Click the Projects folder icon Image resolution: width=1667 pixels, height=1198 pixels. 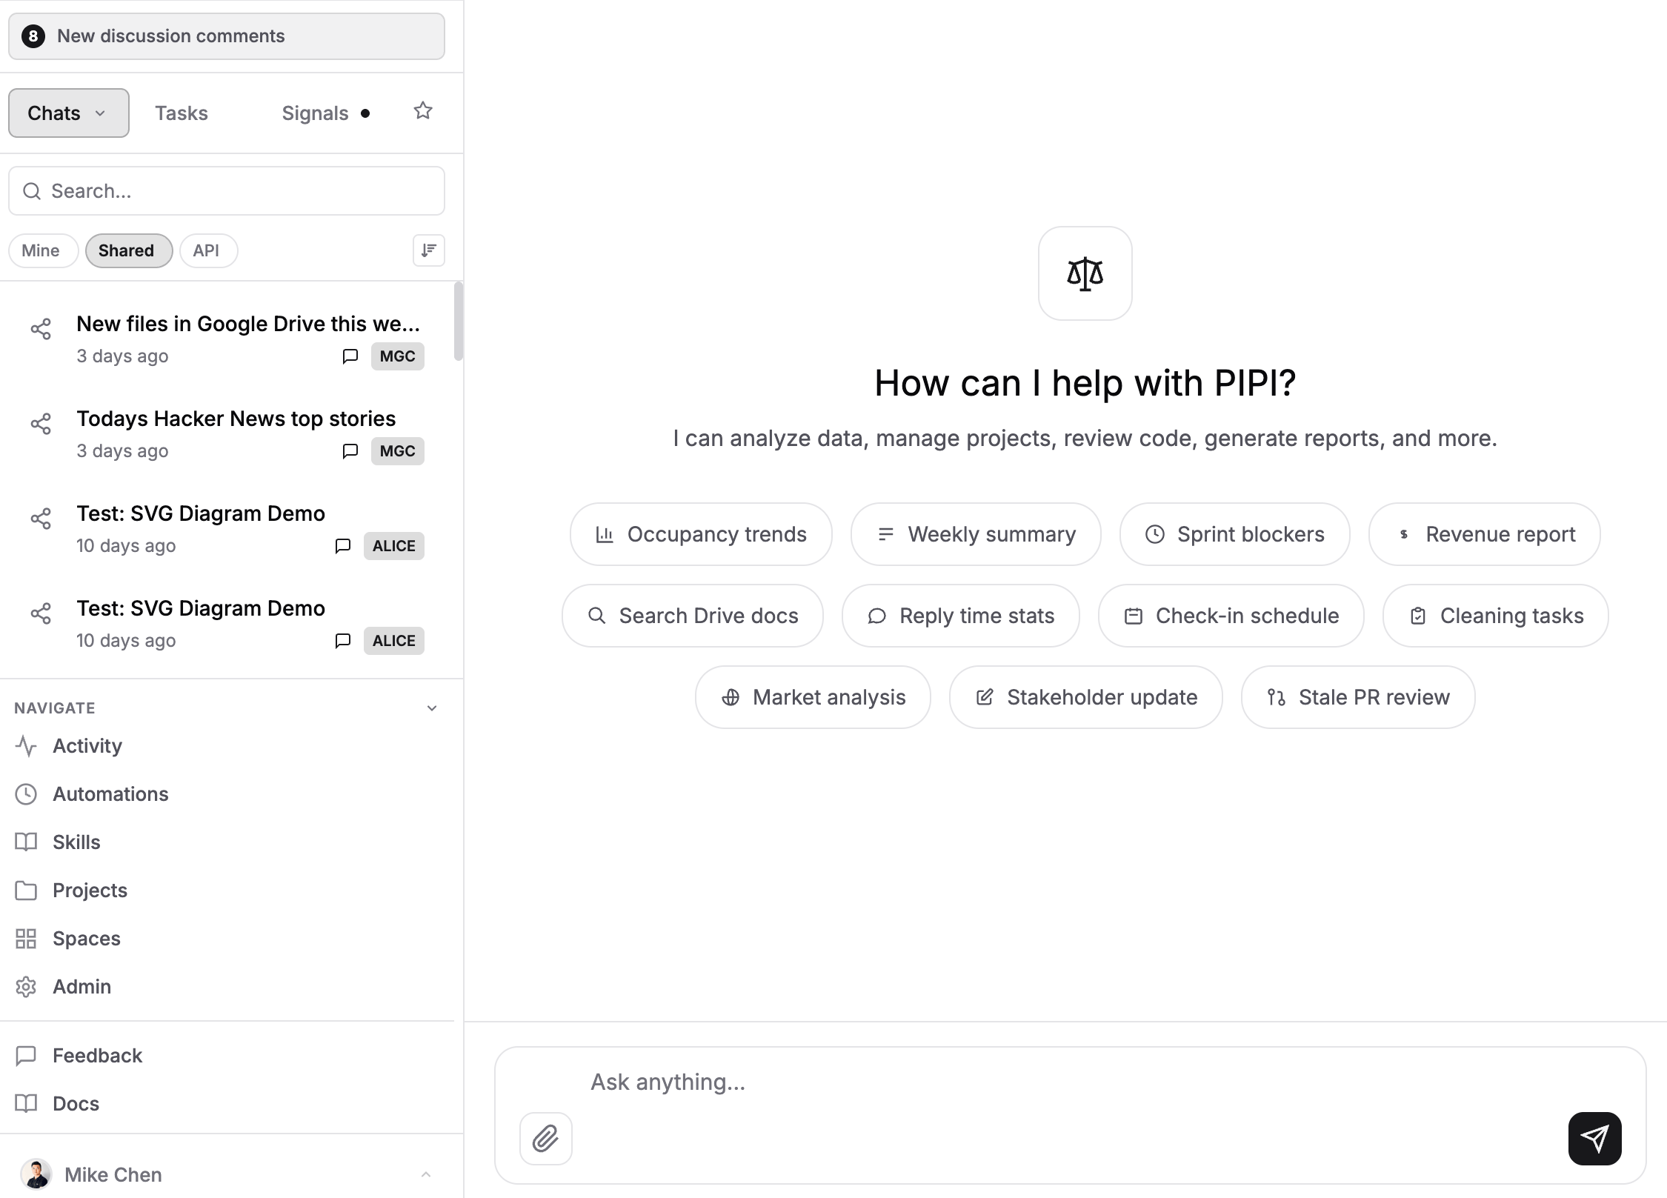26,891
